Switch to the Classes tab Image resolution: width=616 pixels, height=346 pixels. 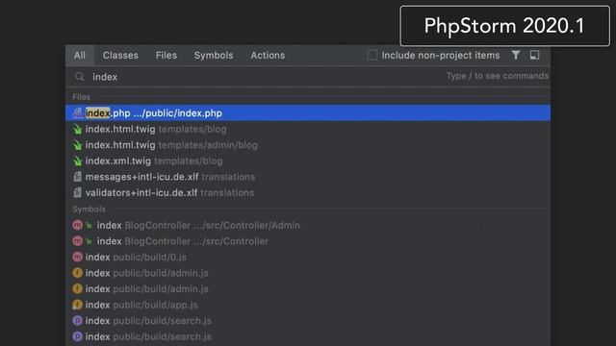click(x=120, y=56)
